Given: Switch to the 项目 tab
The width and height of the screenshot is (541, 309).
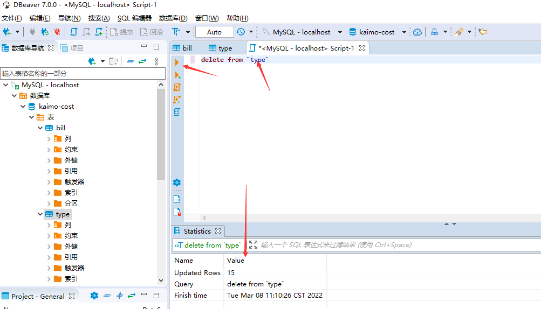Looking at the screenshot, I should pyautogui.click(x=72, y=48).
